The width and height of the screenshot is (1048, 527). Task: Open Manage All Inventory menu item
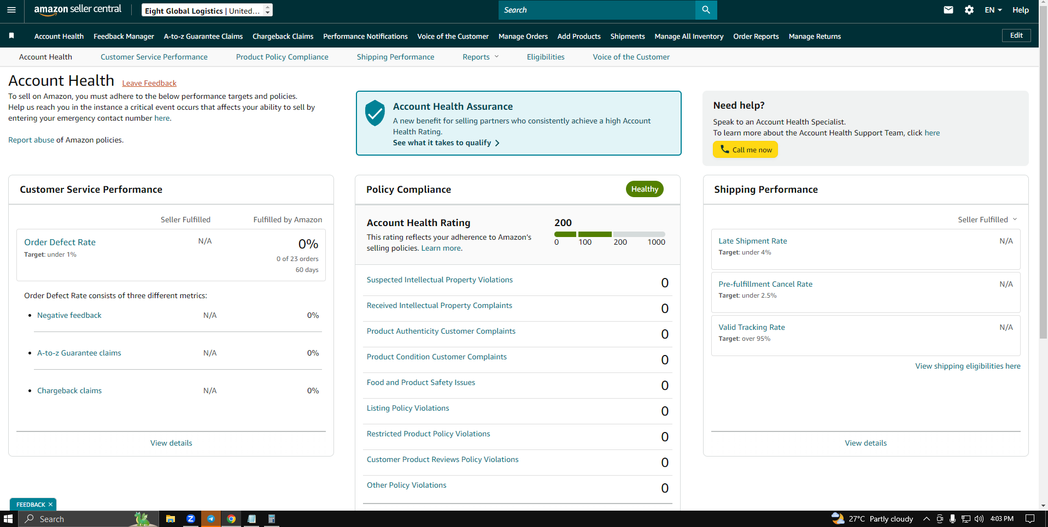(x=689, y=37)
